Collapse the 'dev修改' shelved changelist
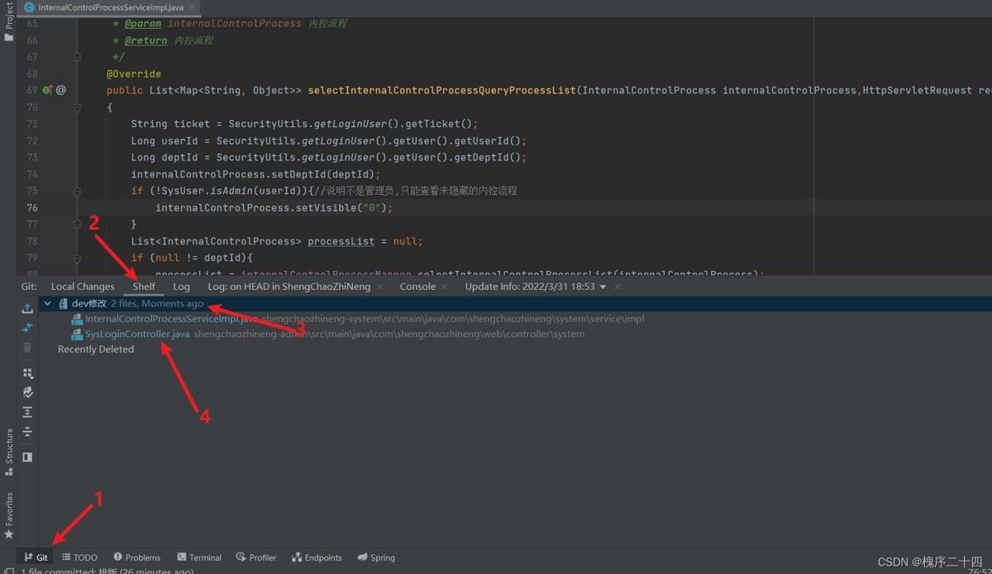Viewport: 992px width, 574px height. (48, 304)
